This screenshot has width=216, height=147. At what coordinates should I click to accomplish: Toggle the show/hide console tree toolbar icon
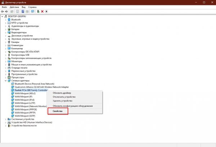tap(12, 12)
